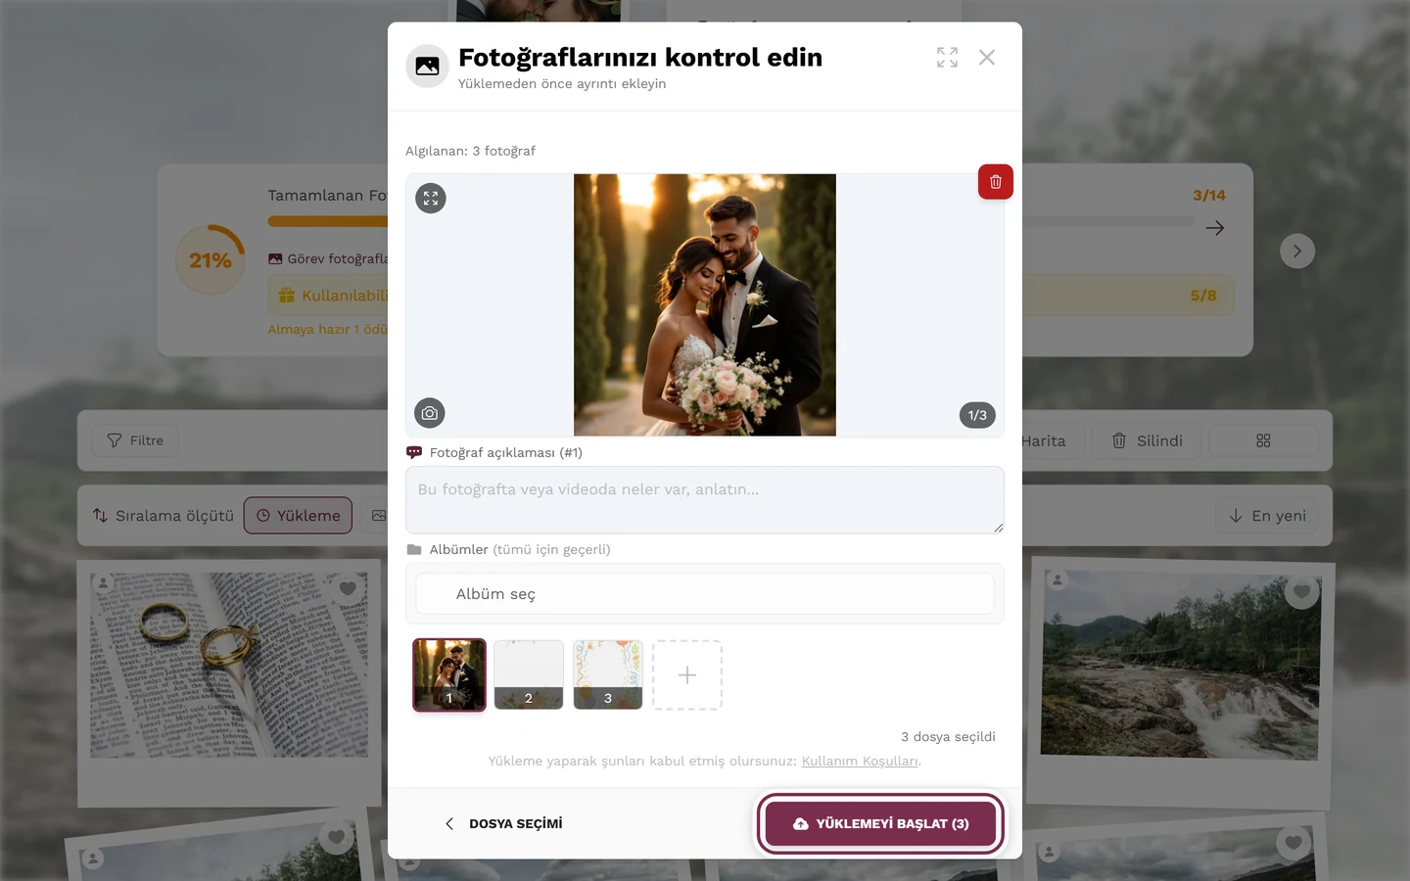The image size is (1410, 881).
Task: Toggle the upload dialog fullscreen mode
Action: pyautogui.click(x=947, y=58)
